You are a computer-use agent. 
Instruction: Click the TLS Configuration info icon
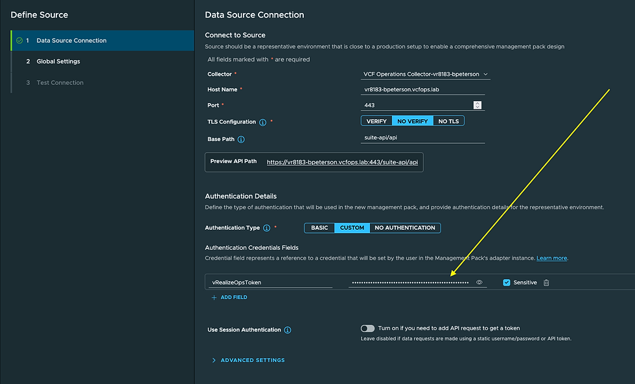pos(262,122)
